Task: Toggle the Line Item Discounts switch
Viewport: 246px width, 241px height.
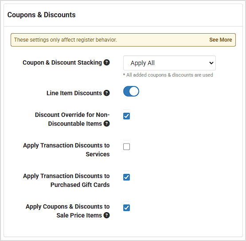Action: pos(131,91)
